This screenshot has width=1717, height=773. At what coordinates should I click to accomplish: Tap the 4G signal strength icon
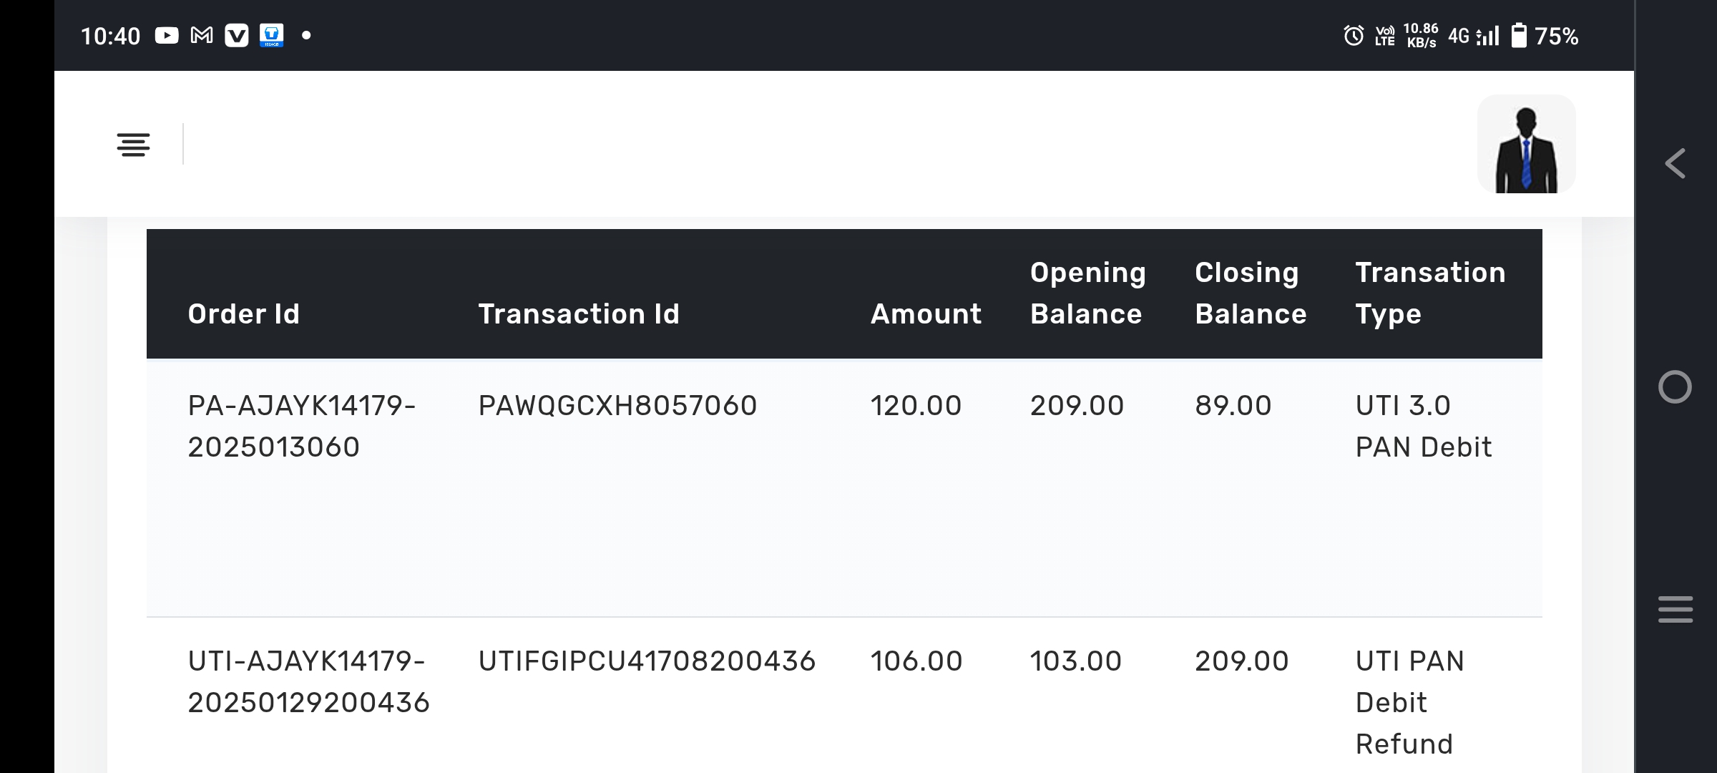pyautogui.click(x=1474, y=36)
